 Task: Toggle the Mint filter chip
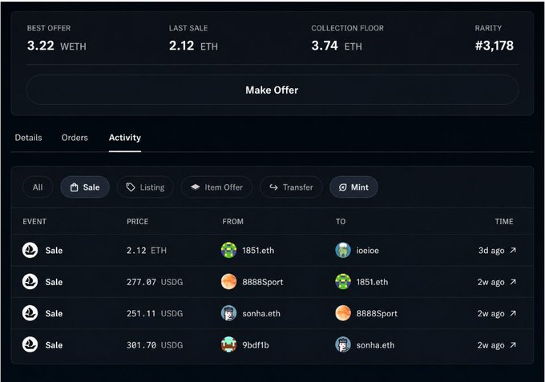point(353,187)
